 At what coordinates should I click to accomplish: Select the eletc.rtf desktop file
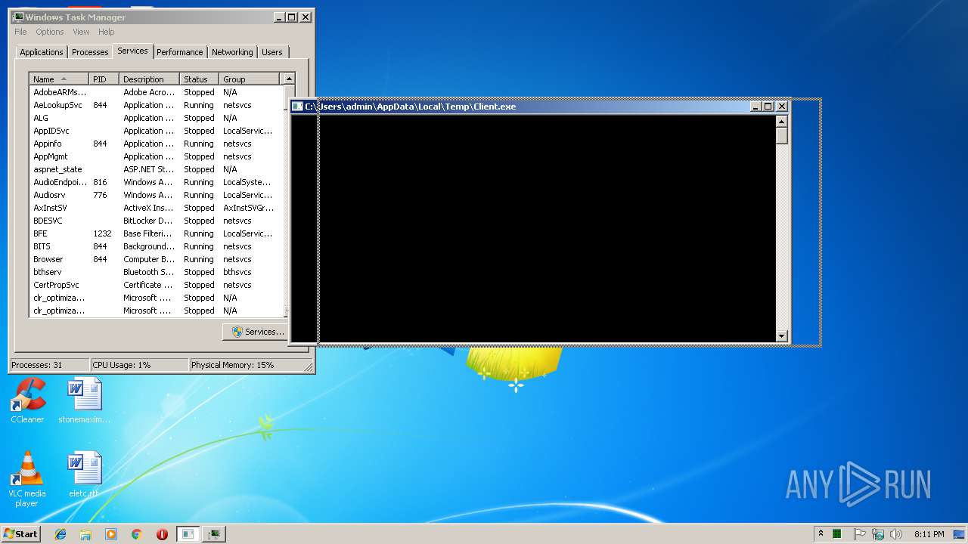tap(84, 475)
